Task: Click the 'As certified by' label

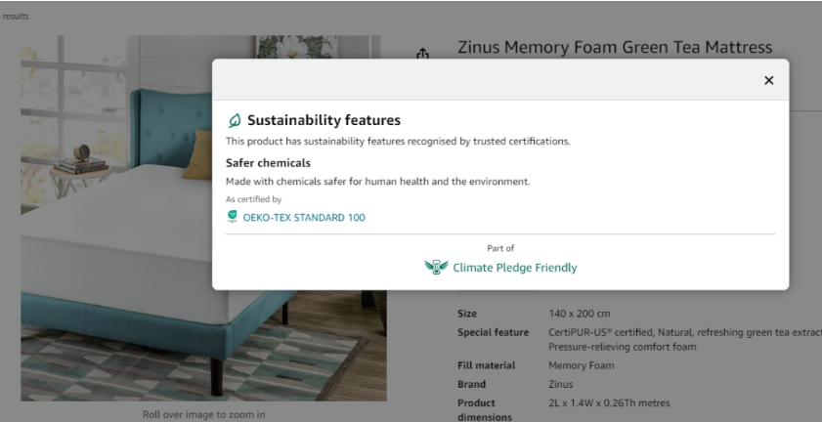Action: [x=253, y=199]
